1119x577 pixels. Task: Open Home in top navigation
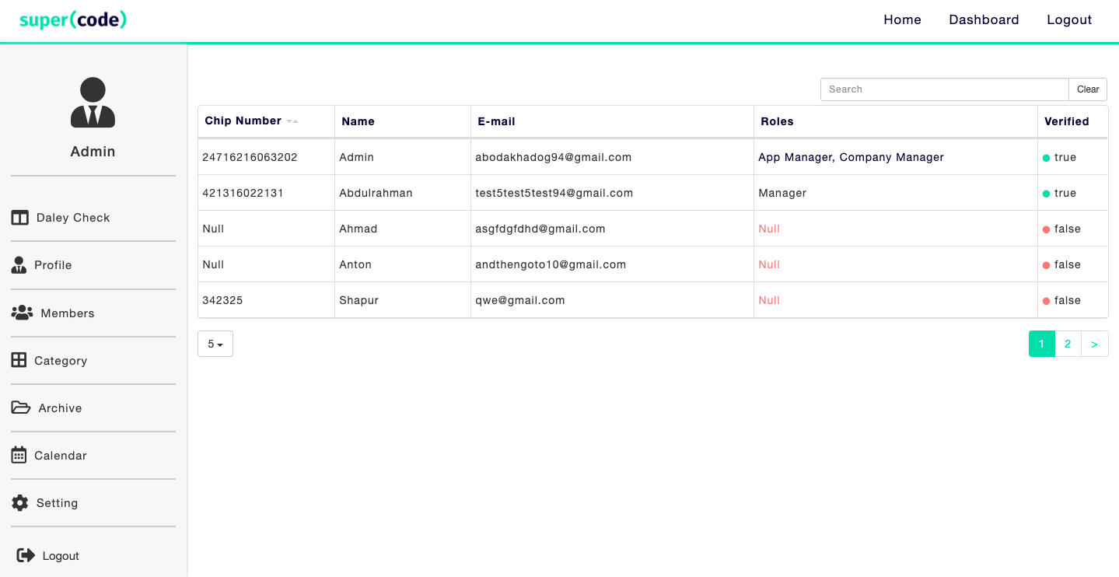click(x=902, y=20)
